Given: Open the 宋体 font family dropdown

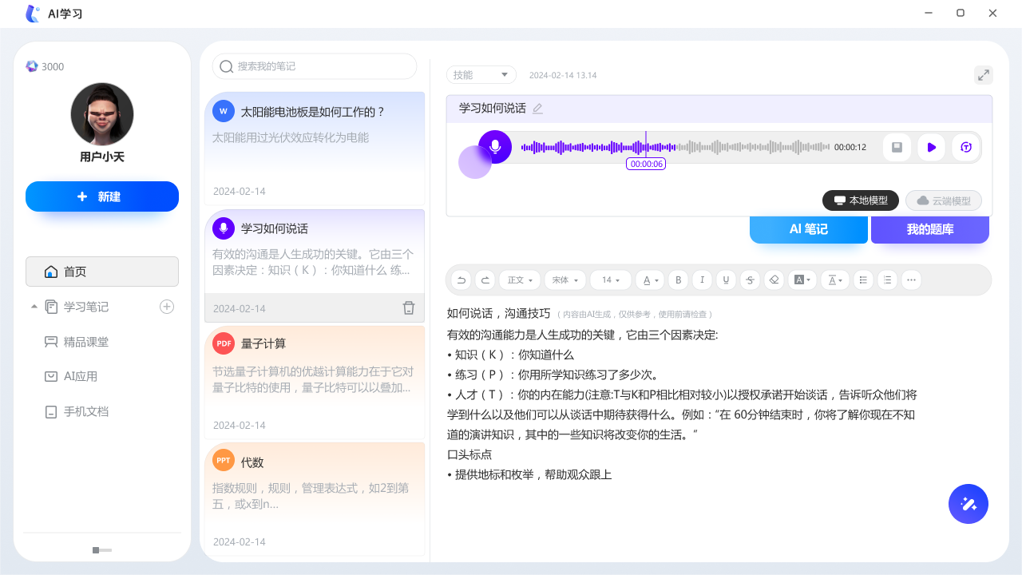Looking at the screenshot, I should [x=564, y=280].
